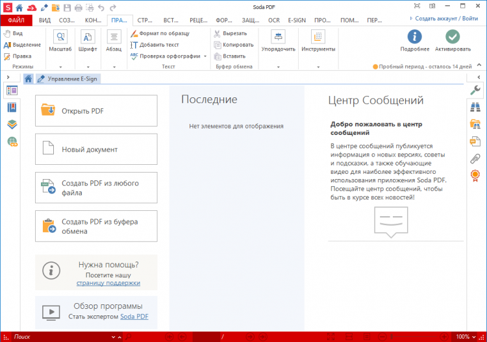Click the orange folder icon on right sidebar
The height and width of the screenshot is (342, 487).
point(475,124)
